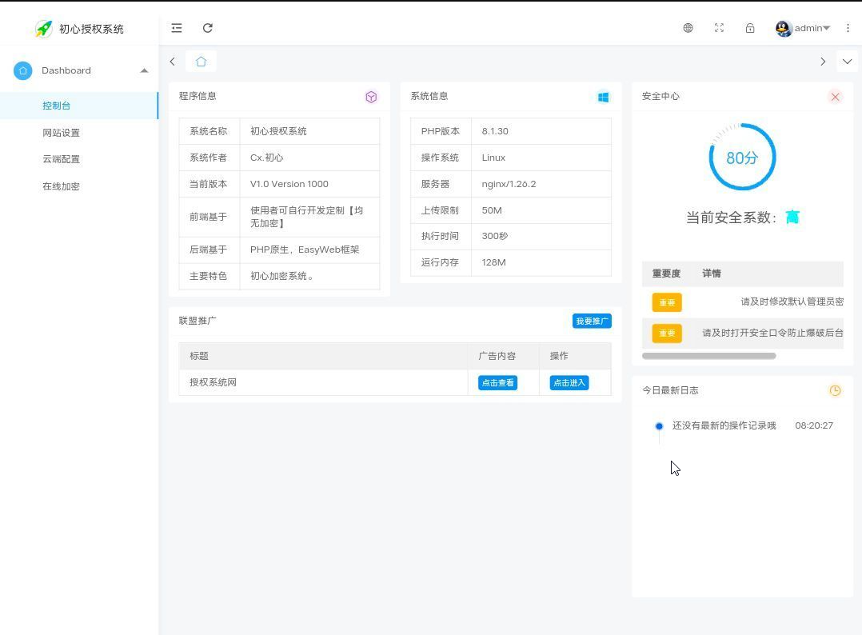Screen dimensions: 862x635
Task: Click the 点击进入 button
Action: pos(569,382)
